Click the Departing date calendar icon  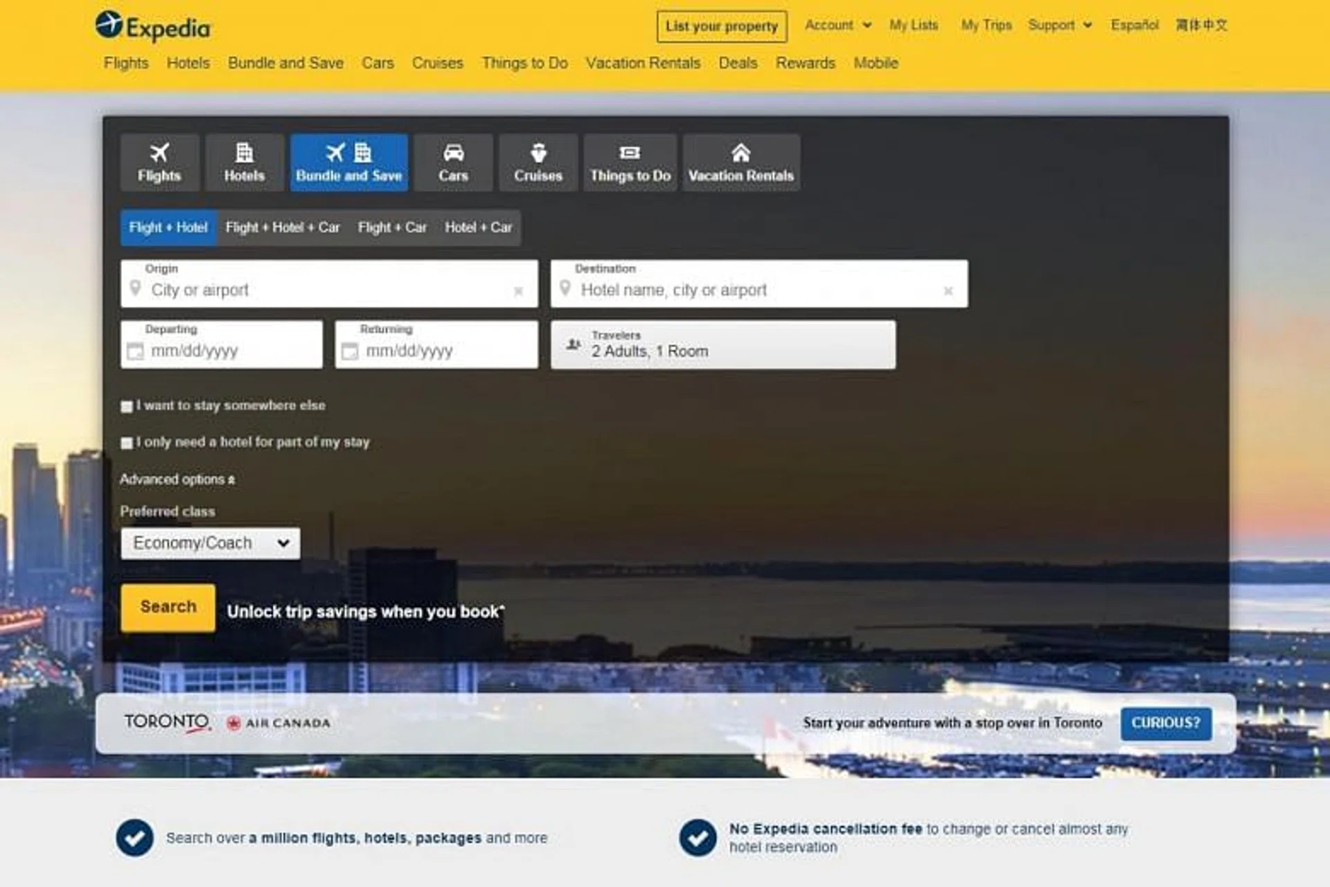(136, 352)
